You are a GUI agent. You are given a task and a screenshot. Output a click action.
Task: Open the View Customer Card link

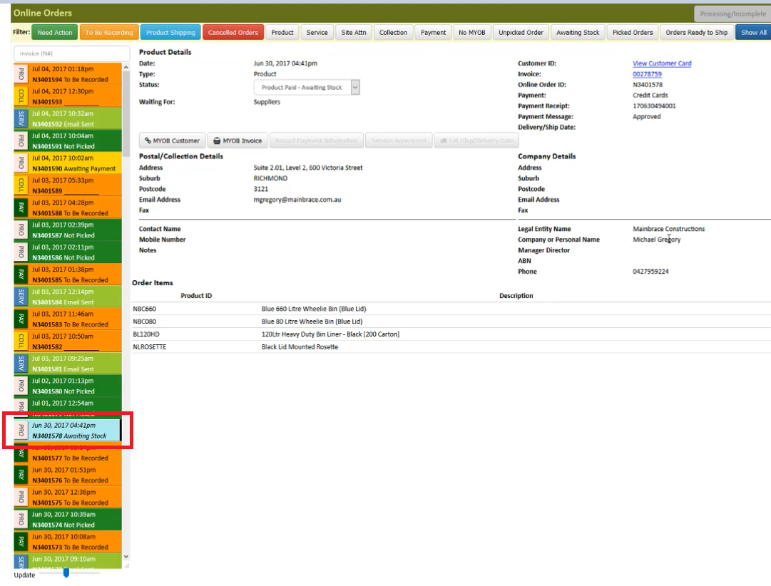[x=662, y=63]
